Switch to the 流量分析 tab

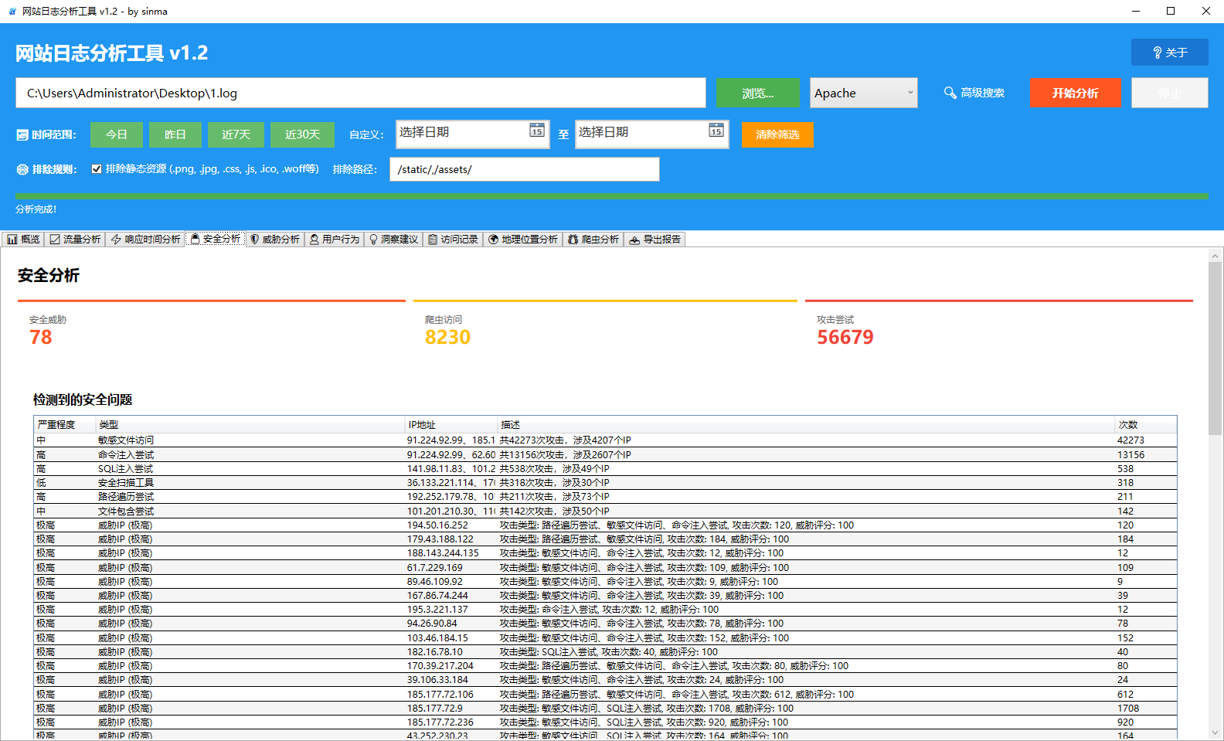(x=76, y=240)
